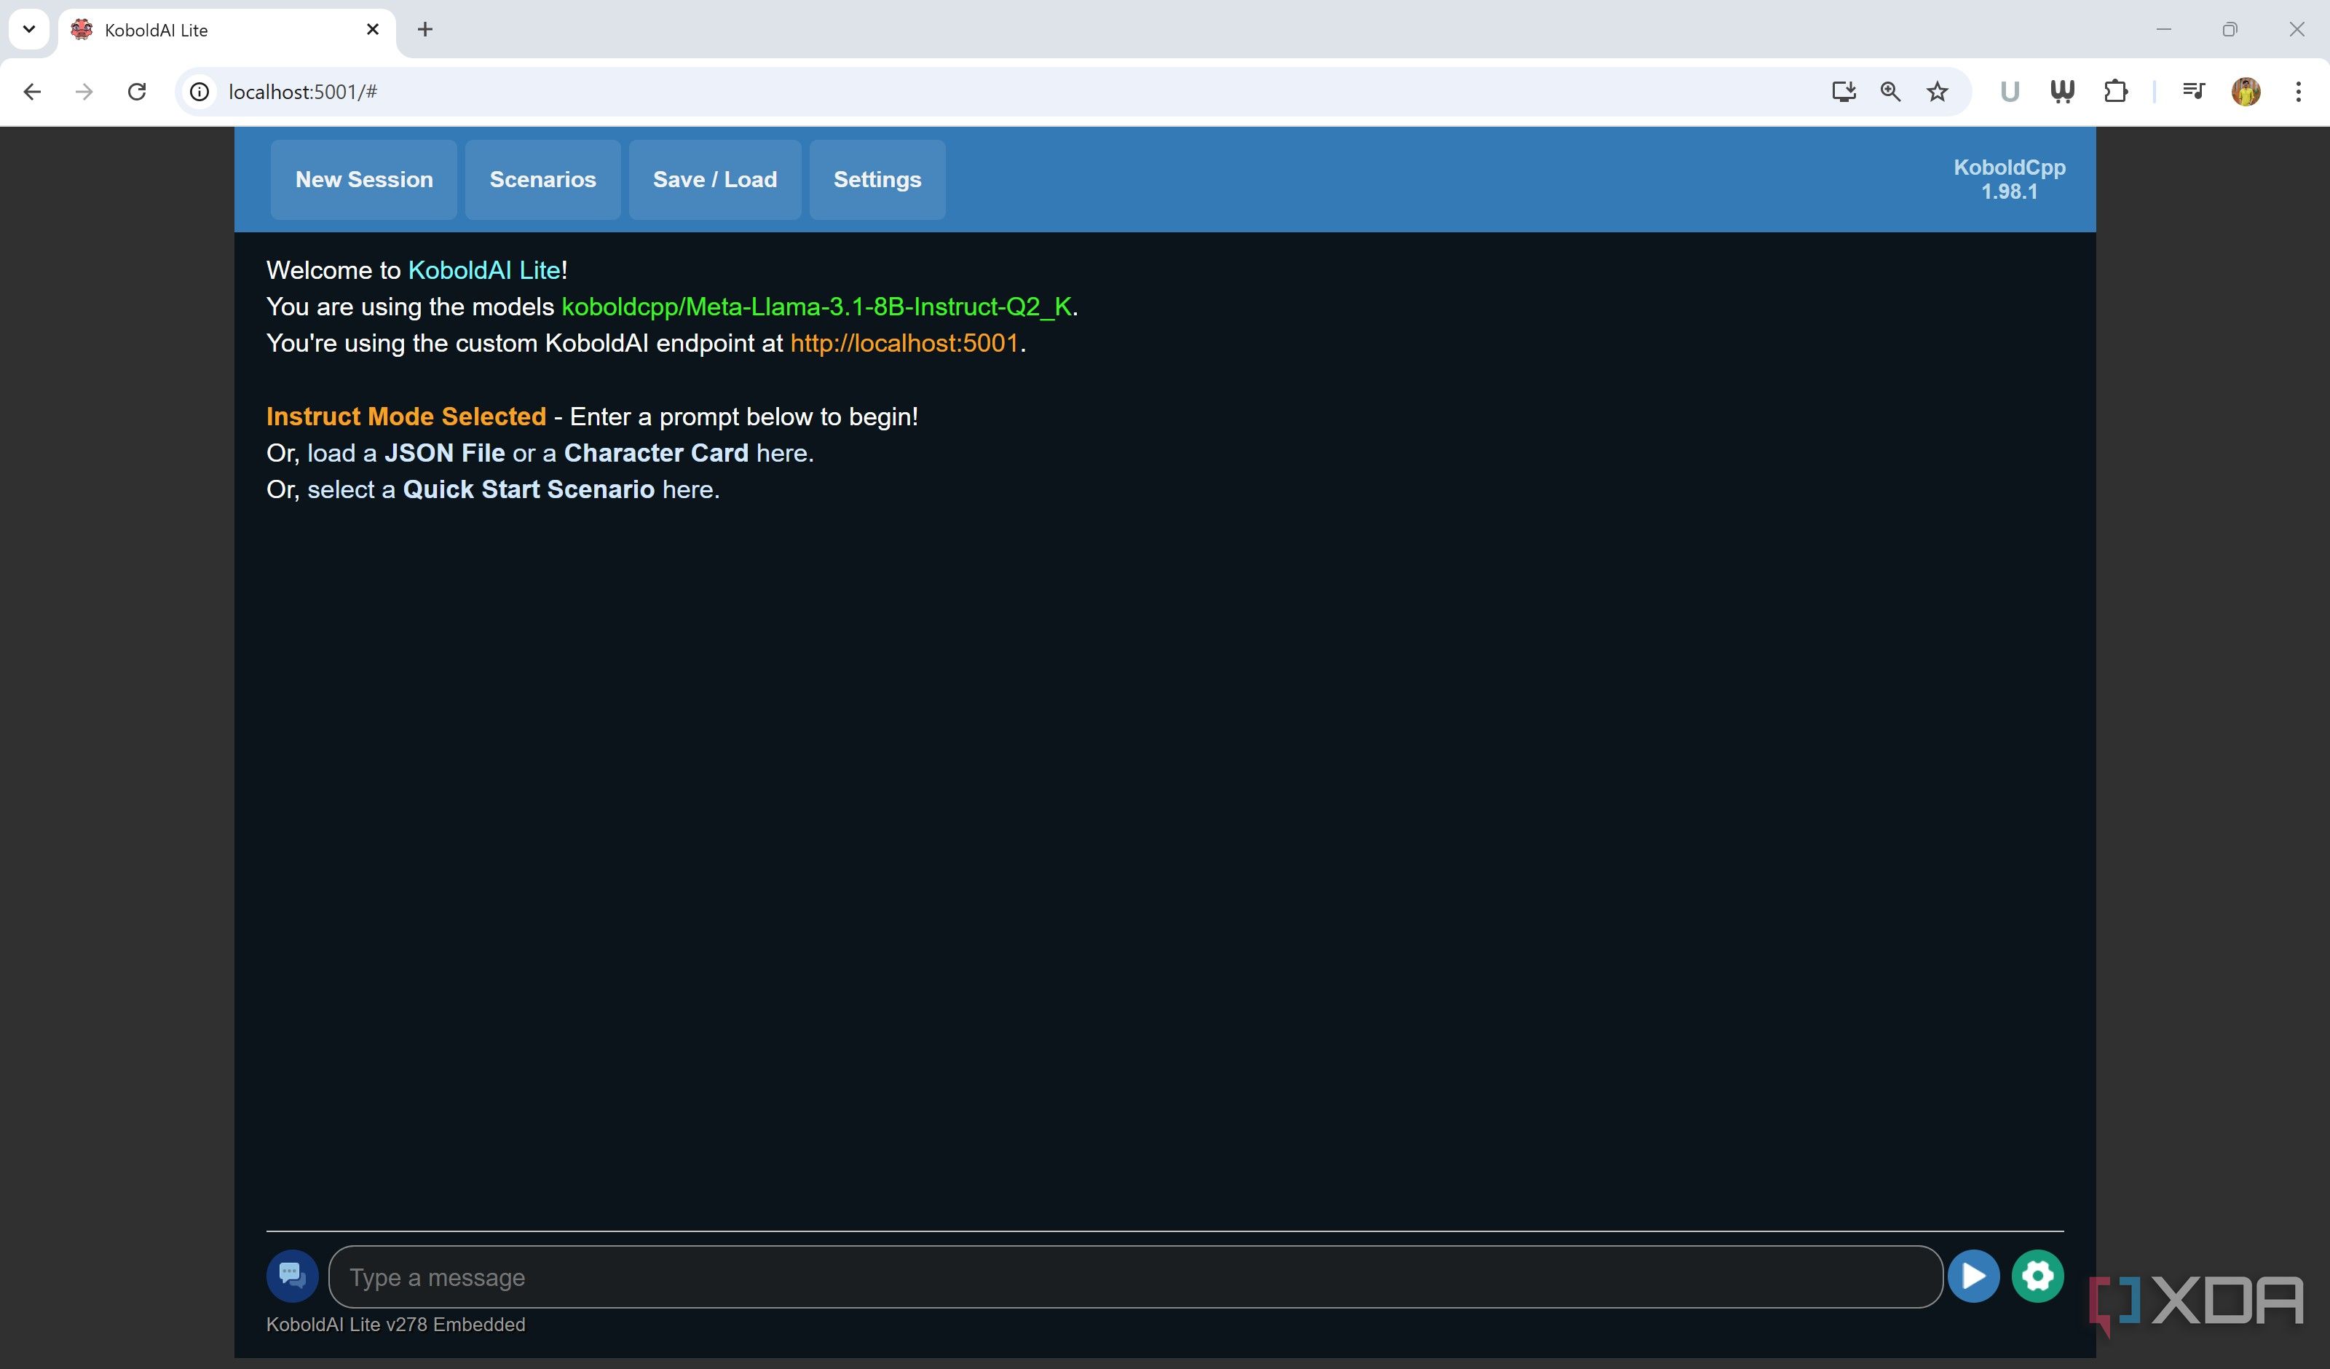Open the Chrome three-dot menu
2330x1369 pixels.
[2299, 92]
